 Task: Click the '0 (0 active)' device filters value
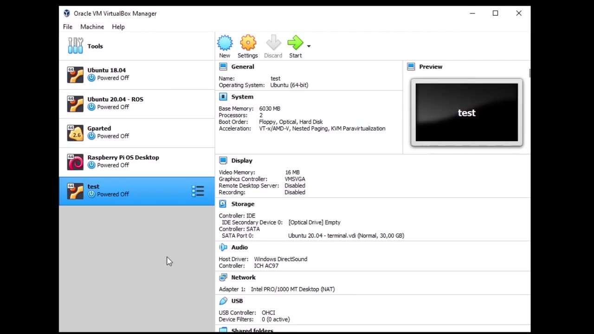(x=276, y=320)
